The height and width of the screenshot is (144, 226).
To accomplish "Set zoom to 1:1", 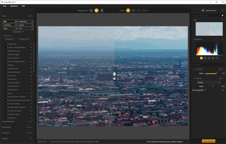I will click(139, 10).
